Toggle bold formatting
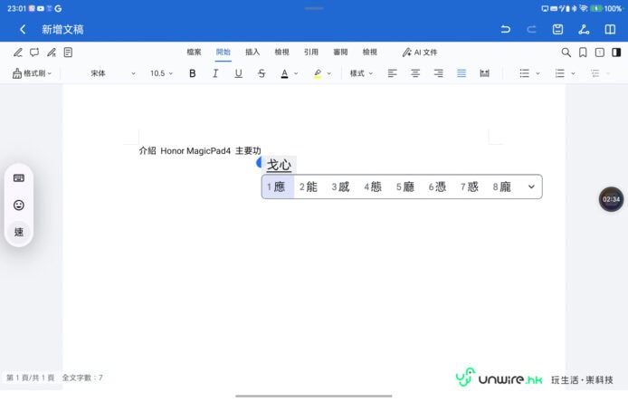This screenshot has height=402, width=628. 192,73
